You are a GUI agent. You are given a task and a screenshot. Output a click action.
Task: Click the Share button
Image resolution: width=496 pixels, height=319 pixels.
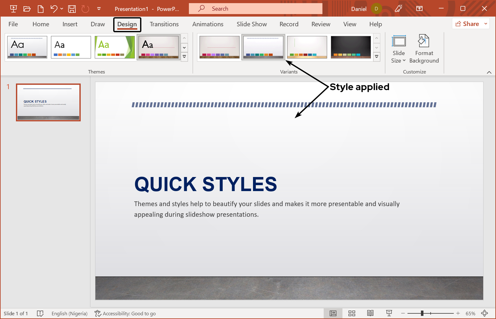point(467,24)
